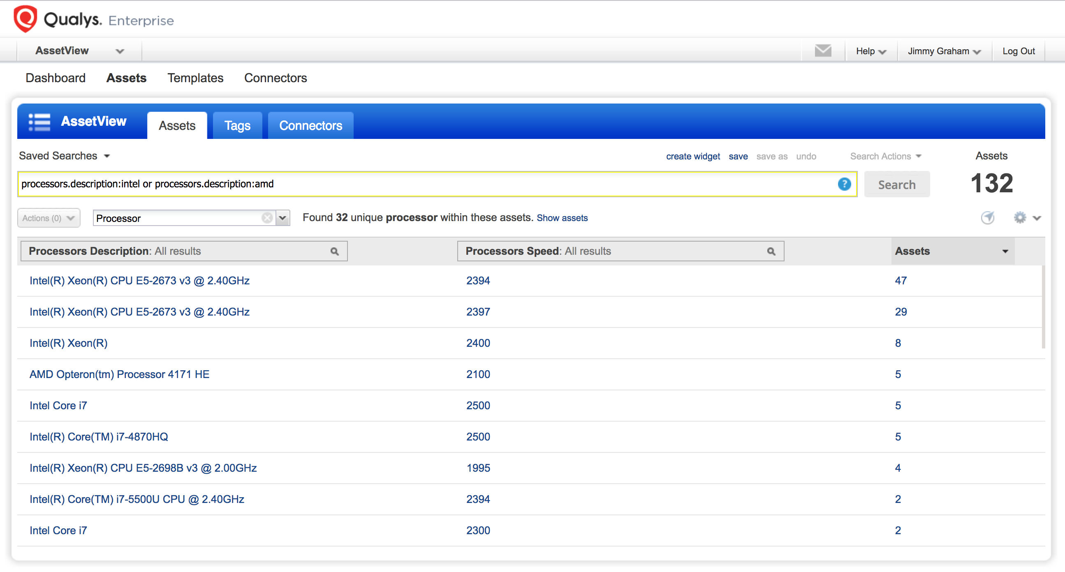
Task: Clear the Processor group-by field
Action: point(267,218)
